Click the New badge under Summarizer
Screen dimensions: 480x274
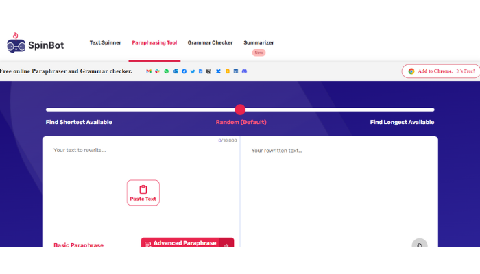[x=259, y=53]
